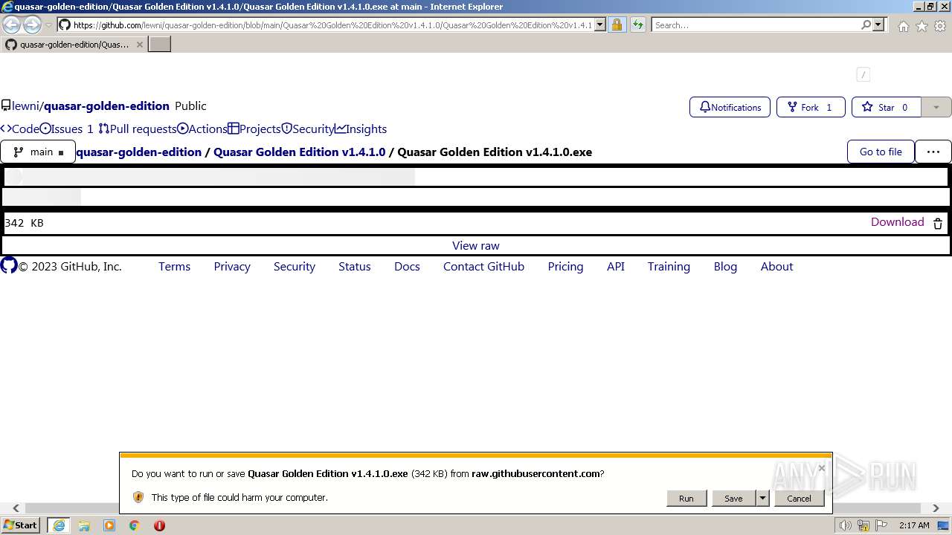Open the Status footer link
The height and width of the screenshot is (535, 952).
(x=354, y=266)
